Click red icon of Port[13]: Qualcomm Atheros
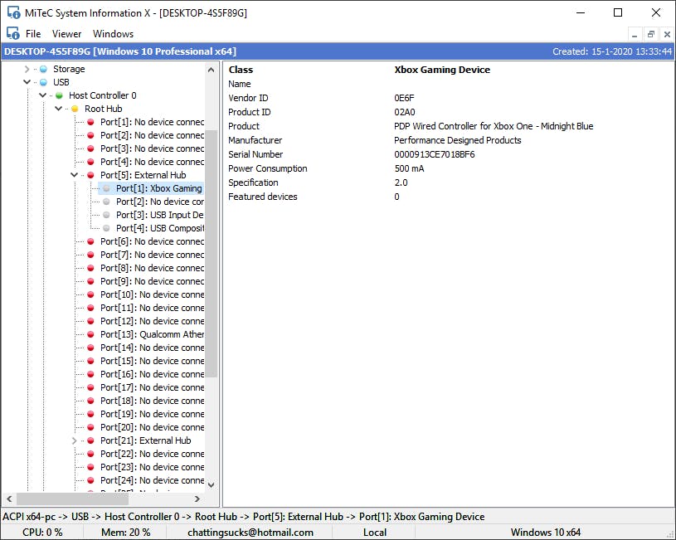This screenshot has width=676, height=540. point(90,334)
